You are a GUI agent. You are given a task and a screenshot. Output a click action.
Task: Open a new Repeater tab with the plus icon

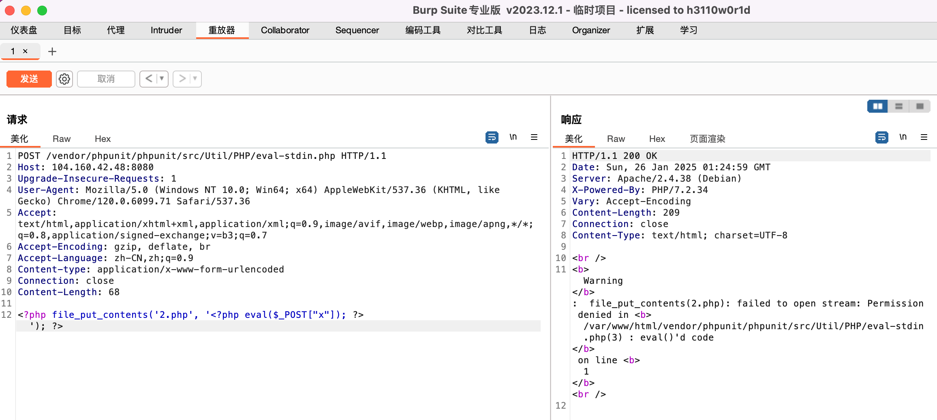pos(52,51)
